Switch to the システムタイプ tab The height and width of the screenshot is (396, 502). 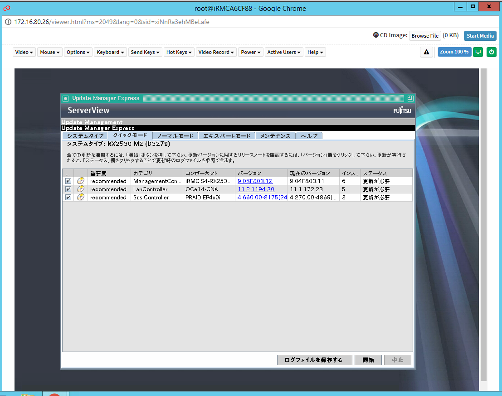(85, 136)
